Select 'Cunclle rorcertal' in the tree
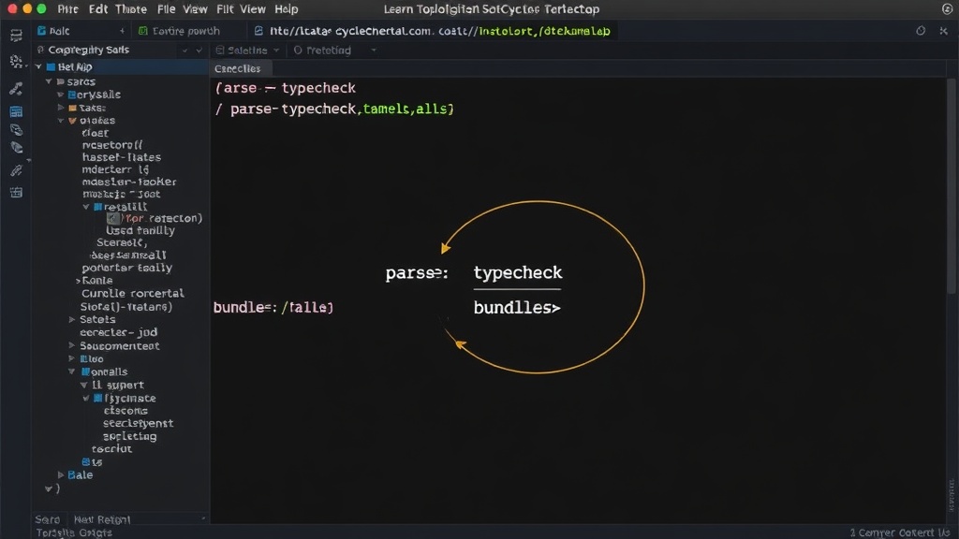 132,293
